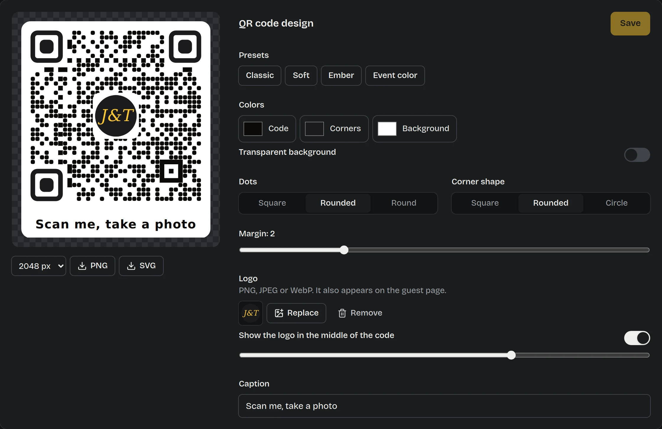The width and height of the screenshot is (662, 429).
Task: Disable showing logo in the code middle
Action: click(637, 338)
